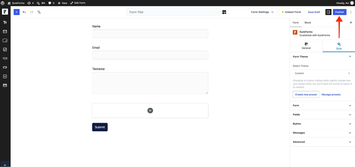Click the Form Title input field
Image resolution: width=355 pixels, height=167 pixels.
pyautogui.click(x=173, y=12)
